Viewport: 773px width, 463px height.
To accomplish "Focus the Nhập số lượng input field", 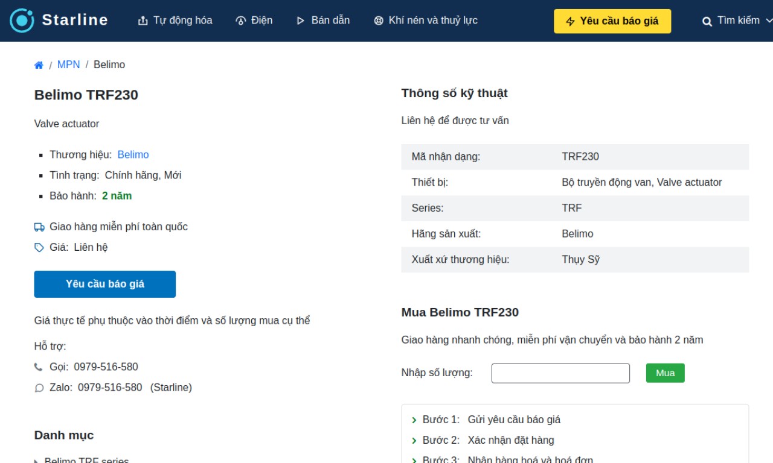I will (560, 373).
